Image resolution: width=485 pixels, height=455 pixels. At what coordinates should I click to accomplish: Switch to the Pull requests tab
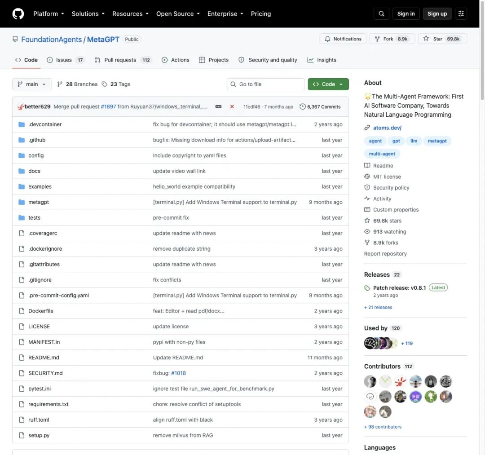click(x=123, y=60)
